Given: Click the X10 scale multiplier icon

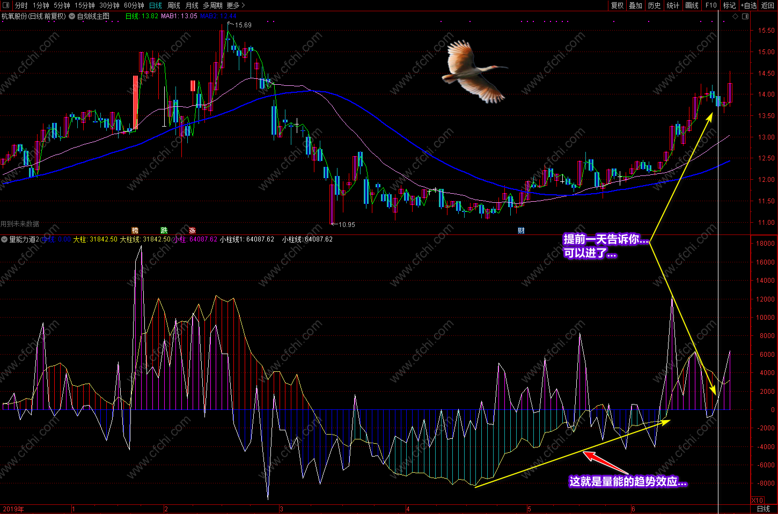Looking at the screenshot, I should [757, 500].
